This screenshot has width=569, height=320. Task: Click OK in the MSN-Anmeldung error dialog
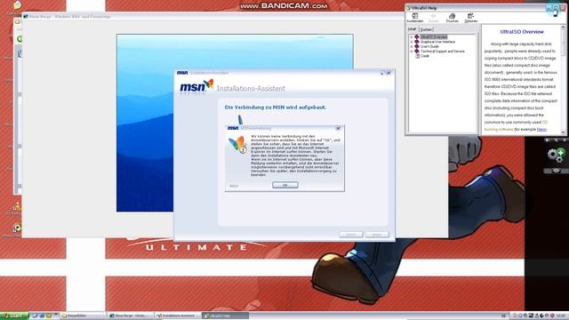284,185
